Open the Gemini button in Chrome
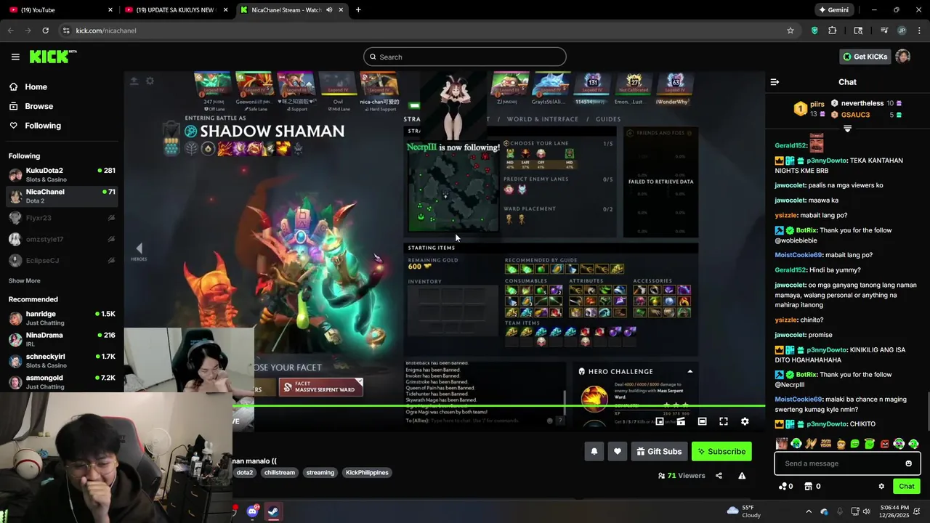This screenshot has height=523, width=930. coord(833,10)
